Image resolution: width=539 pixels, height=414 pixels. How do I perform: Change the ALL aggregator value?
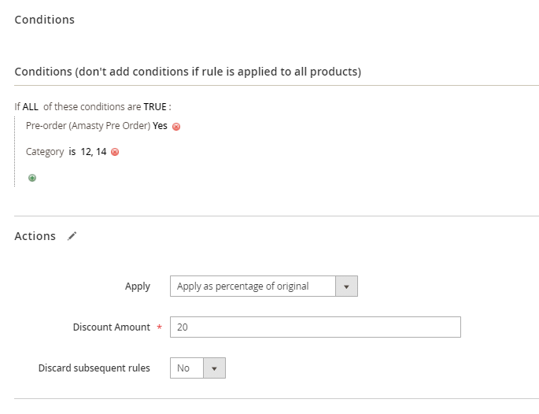tap(31, 107)
